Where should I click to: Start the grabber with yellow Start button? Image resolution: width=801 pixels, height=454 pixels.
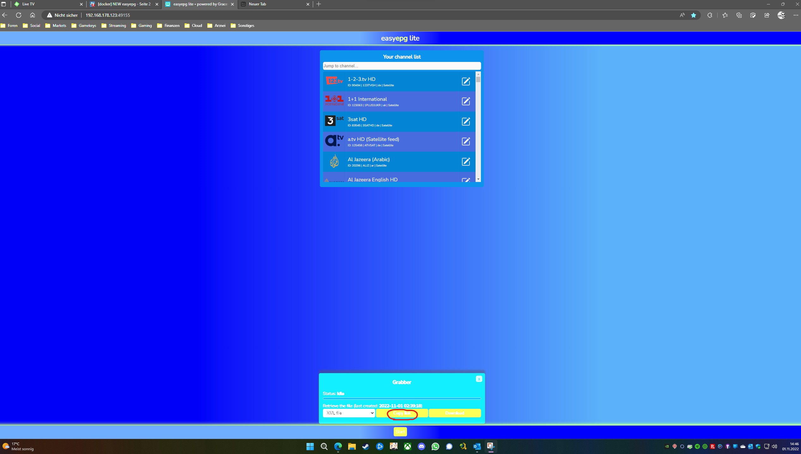[400, 432]
